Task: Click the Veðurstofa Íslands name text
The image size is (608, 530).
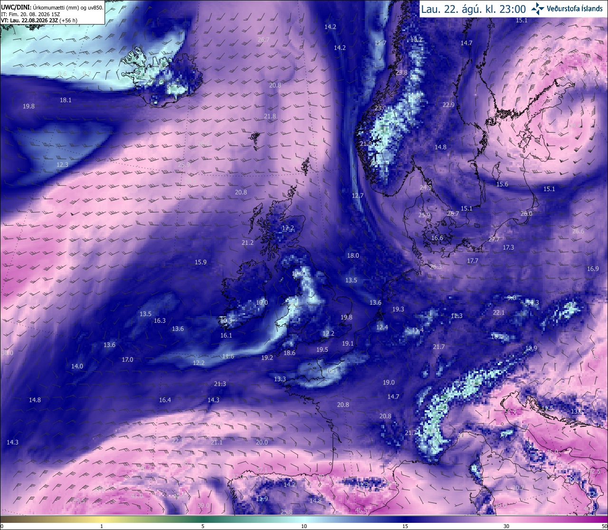Action: tap(575, 9)
